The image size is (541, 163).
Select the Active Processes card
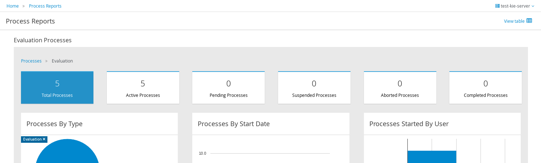(x=143, y=88)
